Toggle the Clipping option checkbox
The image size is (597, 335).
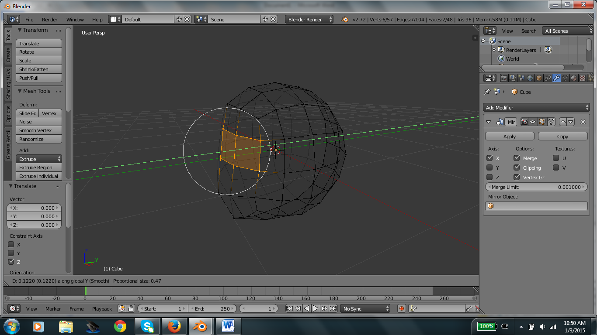click(517, 167)
